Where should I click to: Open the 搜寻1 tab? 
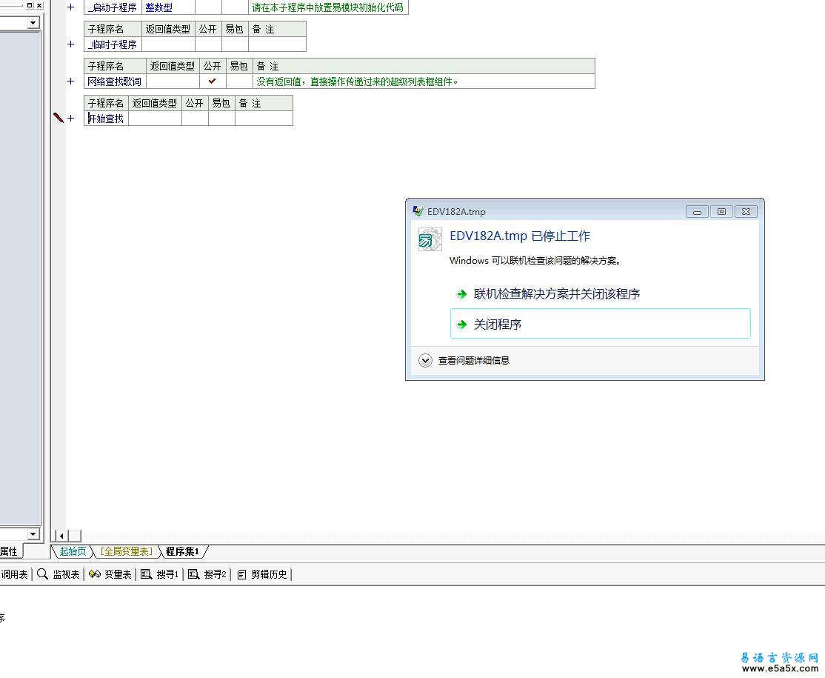pos(160,574)
